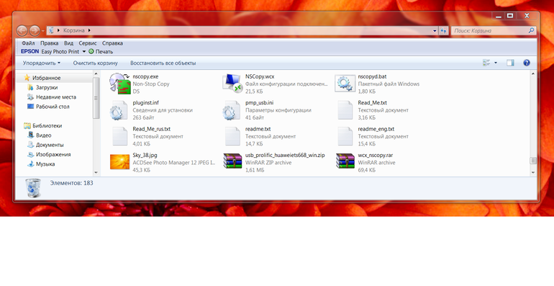Click the refresh button beside address bar
554x286 pixels.
[443, 31]
